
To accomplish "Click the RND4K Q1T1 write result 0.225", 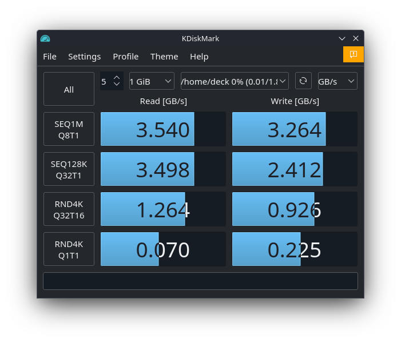I will (x=295, y=249).
